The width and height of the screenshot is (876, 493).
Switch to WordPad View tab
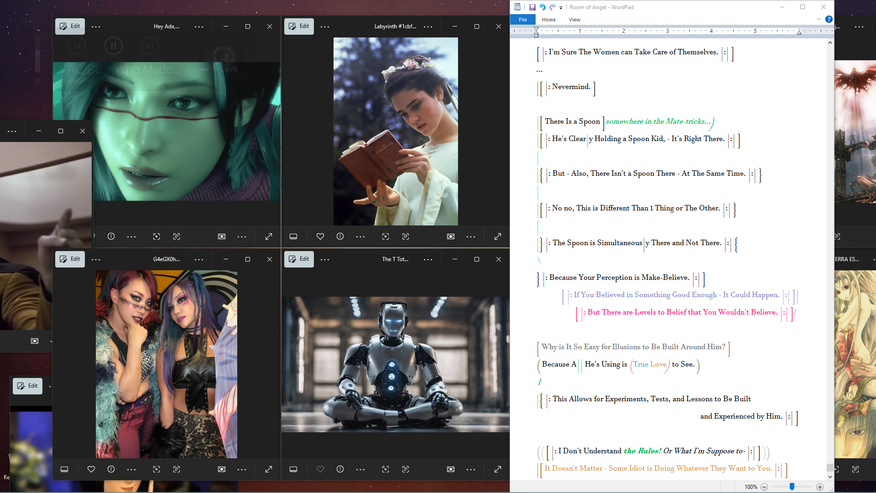point(574,20)
